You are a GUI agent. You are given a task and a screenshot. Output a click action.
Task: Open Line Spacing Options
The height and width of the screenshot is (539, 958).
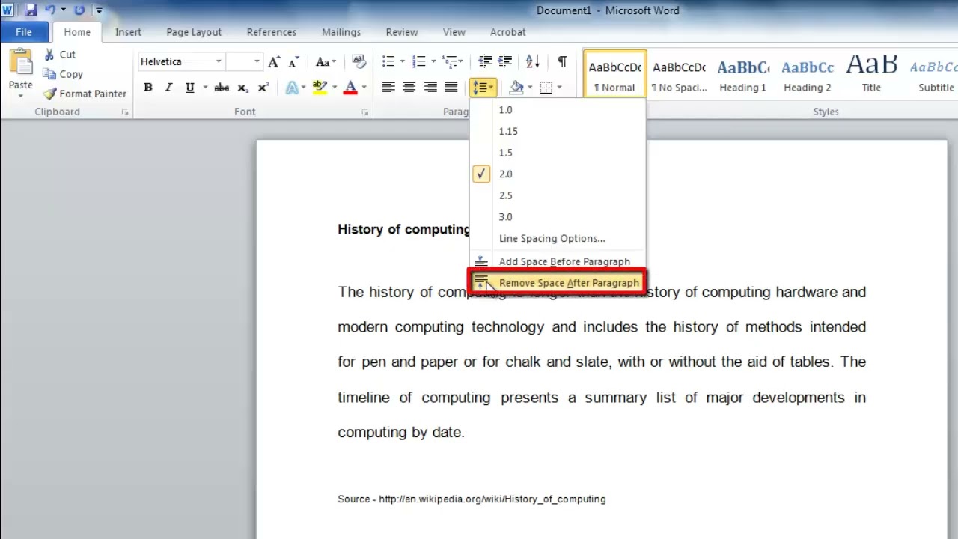coord(558,239)
